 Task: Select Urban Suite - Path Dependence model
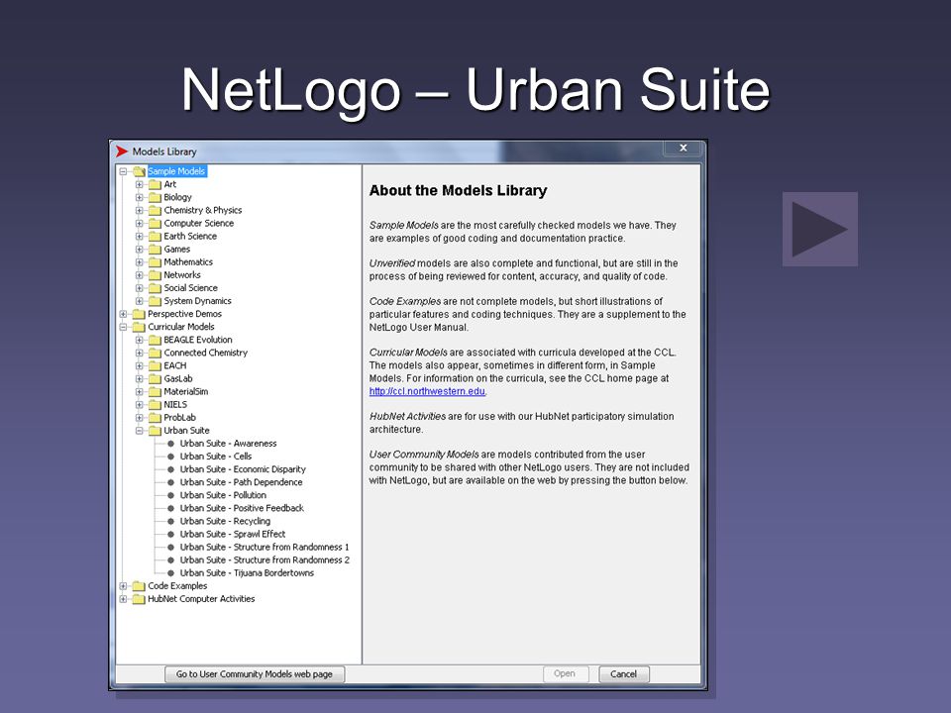tap(241, 482)
